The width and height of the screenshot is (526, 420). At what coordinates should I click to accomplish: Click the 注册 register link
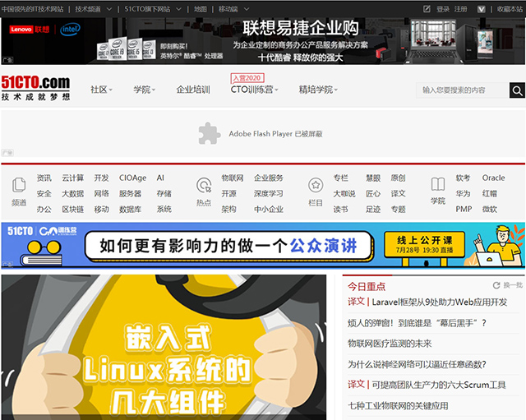[x=460, y=9]
